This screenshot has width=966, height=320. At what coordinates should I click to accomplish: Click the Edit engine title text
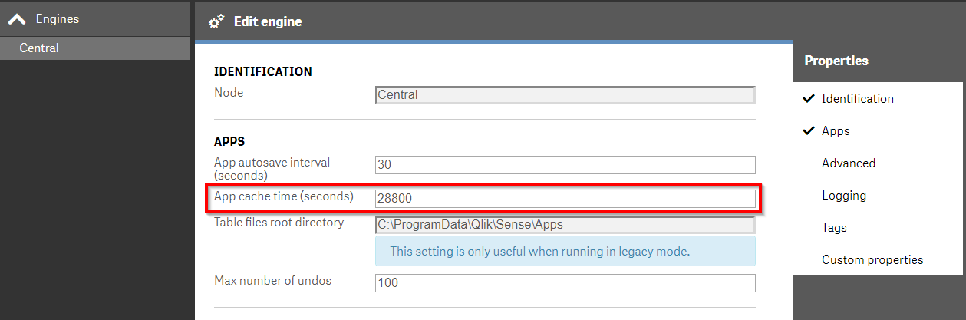[x=268, y=21]
